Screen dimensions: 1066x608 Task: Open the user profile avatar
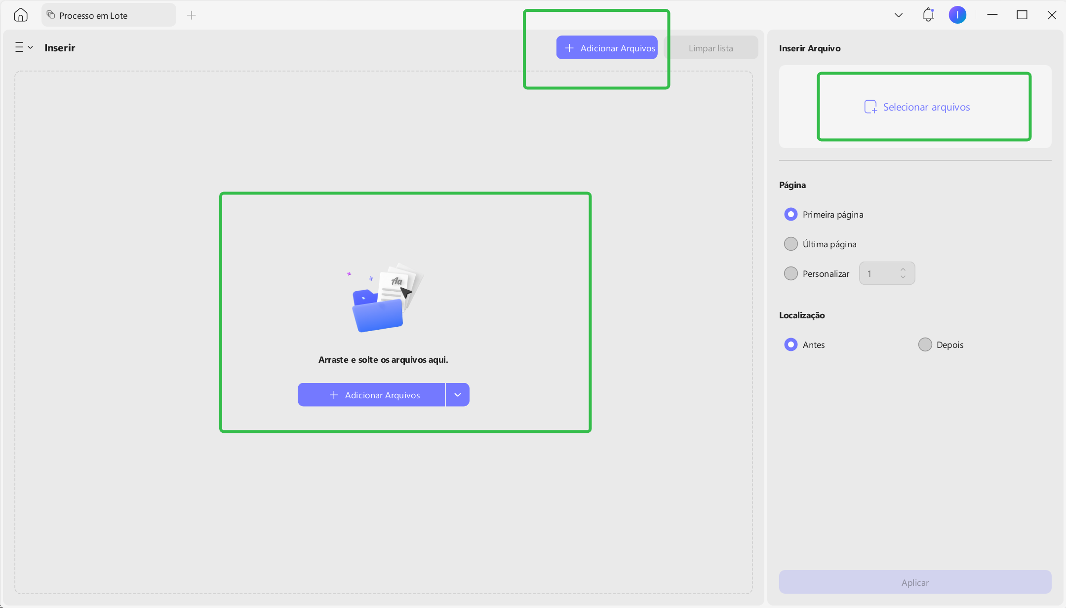point(957,15)
